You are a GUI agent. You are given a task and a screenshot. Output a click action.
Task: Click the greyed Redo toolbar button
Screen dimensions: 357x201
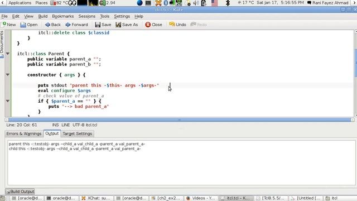(199, 25)
